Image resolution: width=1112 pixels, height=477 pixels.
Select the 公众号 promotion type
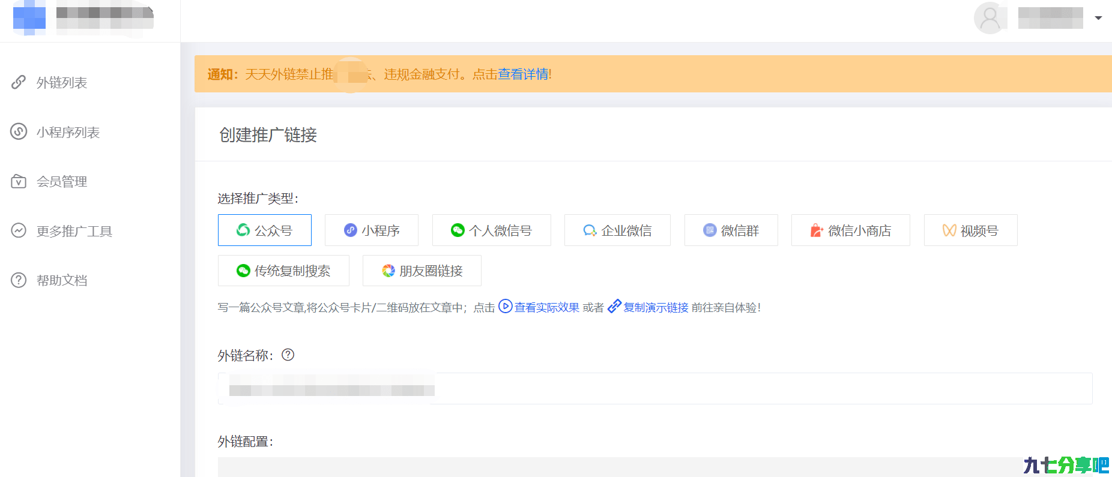point(265,230)
